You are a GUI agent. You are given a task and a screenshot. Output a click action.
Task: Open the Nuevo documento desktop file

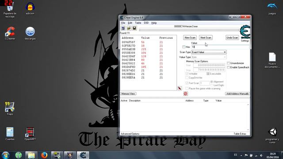point(272,61)
